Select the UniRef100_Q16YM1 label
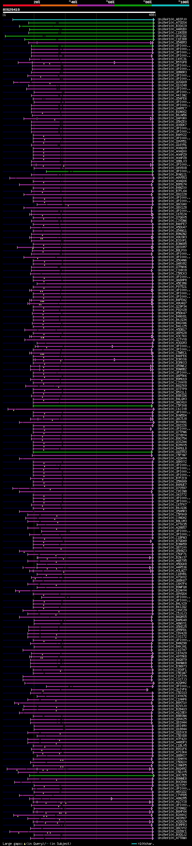The image size is (192, 846). (x=172, y=145)
